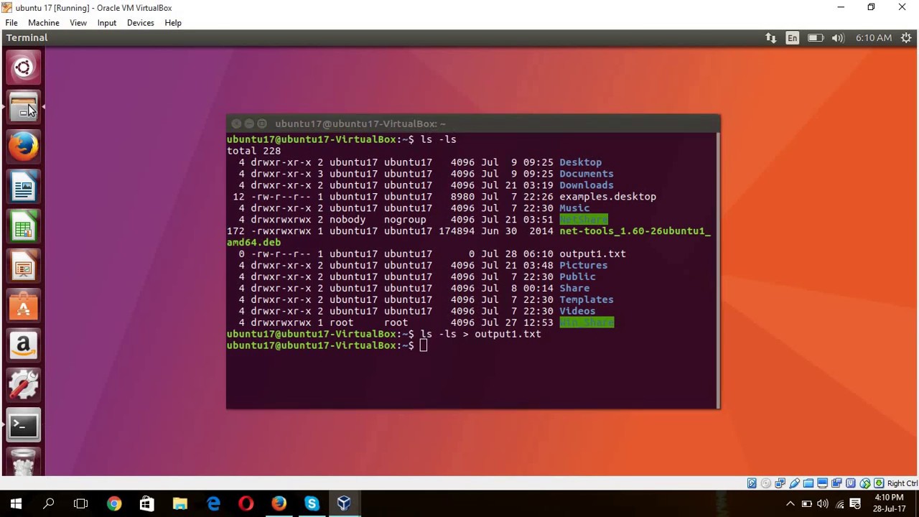Click the 6:10 AM clock indicator
919x517 pixels.
pyautogui.click(x=873, y=38)
